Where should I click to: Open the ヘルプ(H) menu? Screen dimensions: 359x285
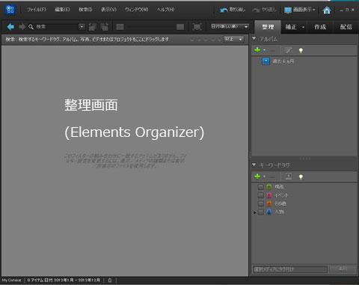point(165,10)
